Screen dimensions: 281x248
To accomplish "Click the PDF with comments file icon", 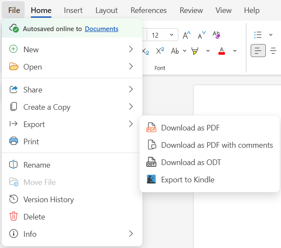I will pyautogui.click(x=152, y=144).
